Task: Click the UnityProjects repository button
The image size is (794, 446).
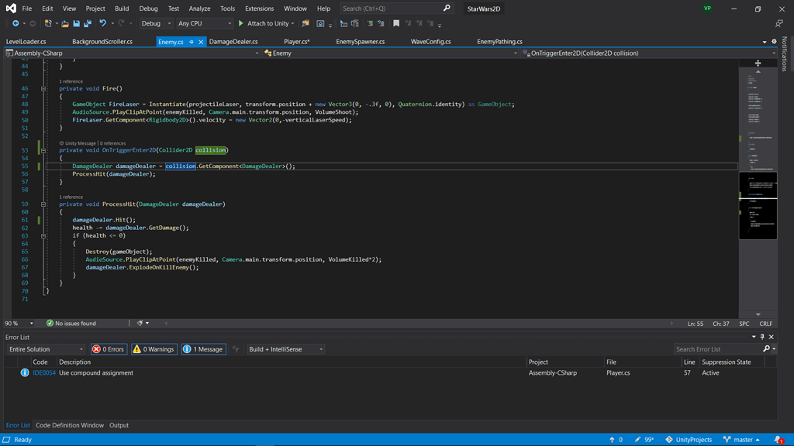Action: coord(689,440)
